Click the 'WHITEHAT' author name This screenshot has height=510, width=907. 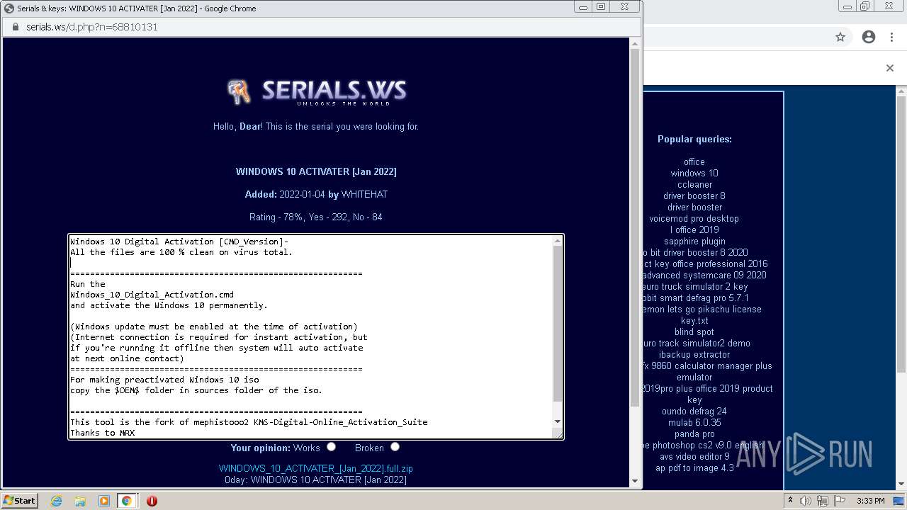(x=364, y=194)
